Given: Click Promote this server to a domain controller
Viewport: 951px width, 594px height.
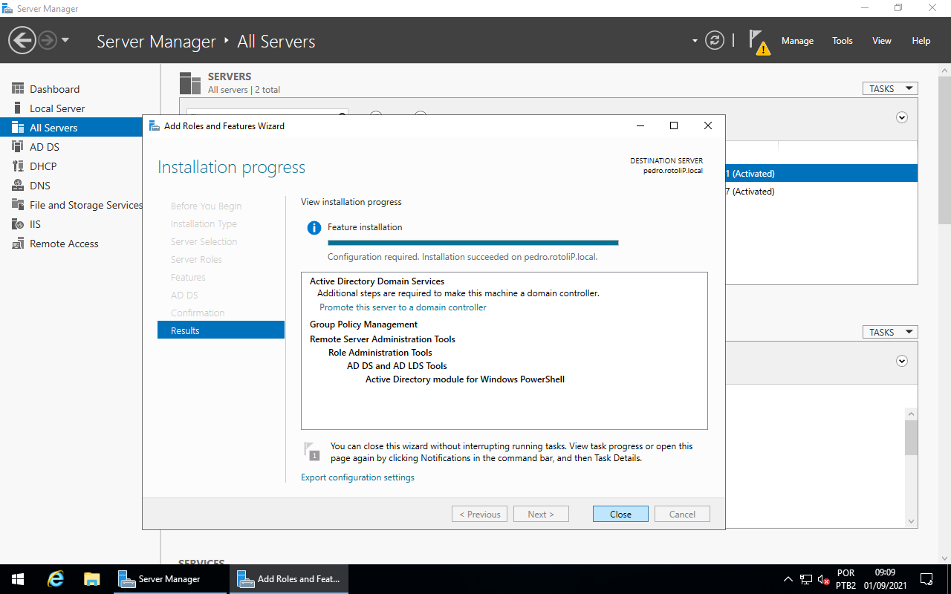Looking at the screenshot, I should coord(403,307).
